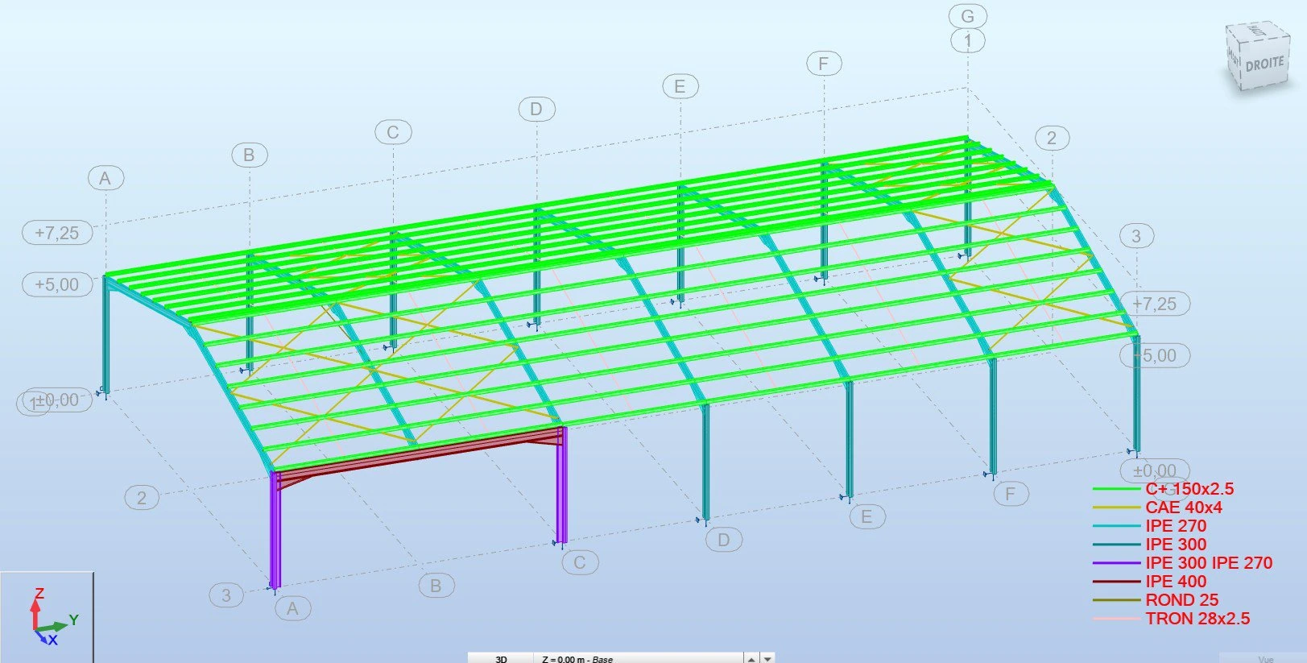
Task: Click the yellow CAE 40x4 legend line
Action: (x=1116, y=508)
